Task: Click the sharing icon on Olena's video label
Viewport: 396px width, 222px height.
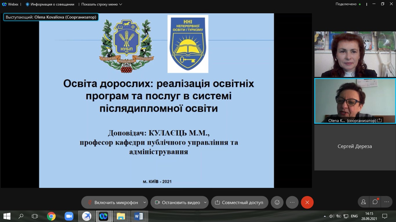Action: [379, 120]
